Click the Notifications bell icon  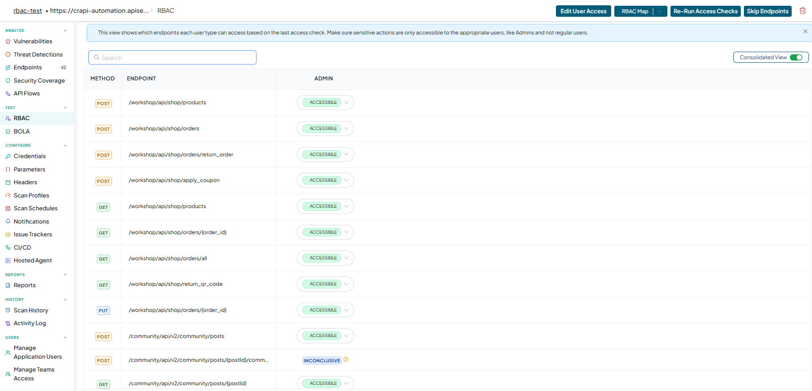click(x=8, y=222)
